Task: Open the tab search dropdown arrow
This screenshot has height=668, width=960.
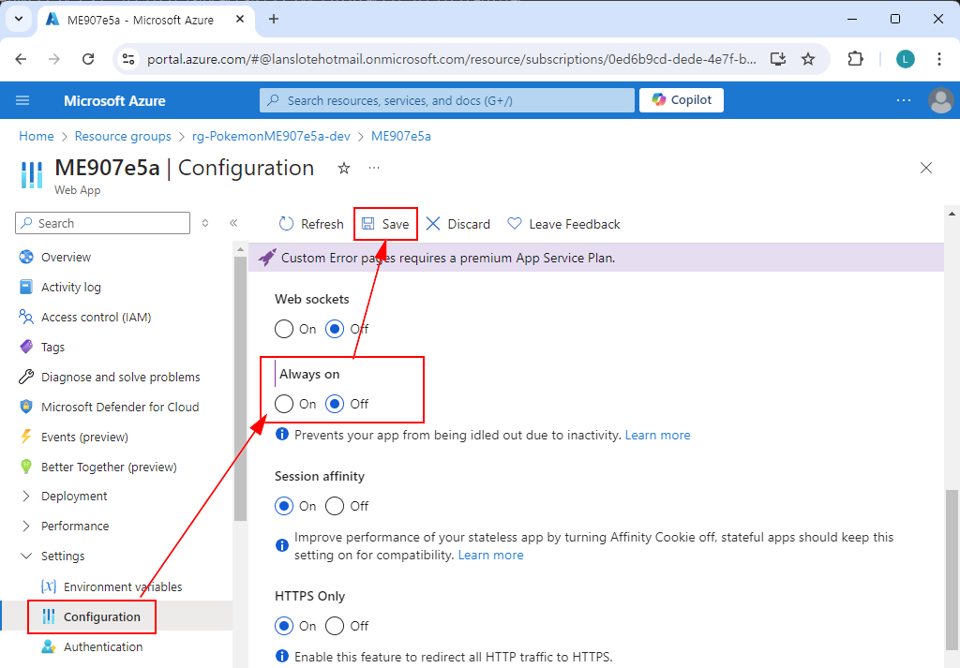Action: 19,19
